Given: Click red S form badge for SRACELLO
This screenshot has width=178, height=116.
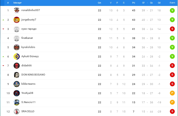Looking at the screenshot, I should pos(172,111).
